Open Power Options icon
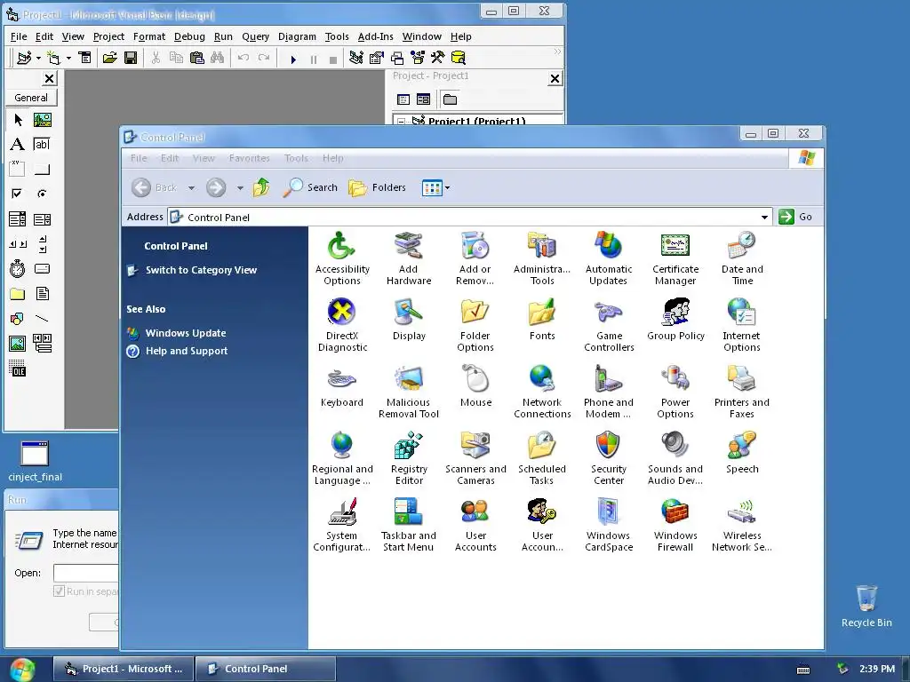The height and width of the screenshot is (682, 910). [675, 392]
